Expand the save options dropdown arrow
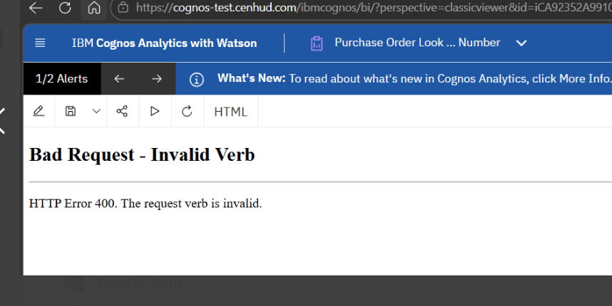612x306 pixels. 96,111
